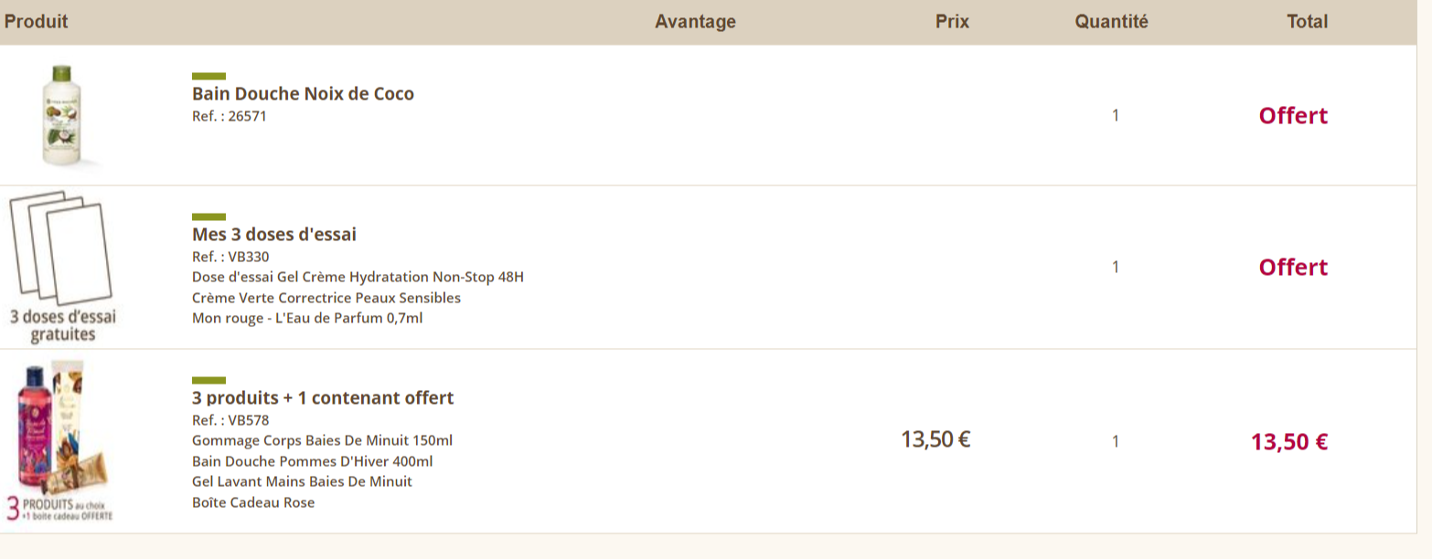Click the 13,50 € unit price

point(935,439)
